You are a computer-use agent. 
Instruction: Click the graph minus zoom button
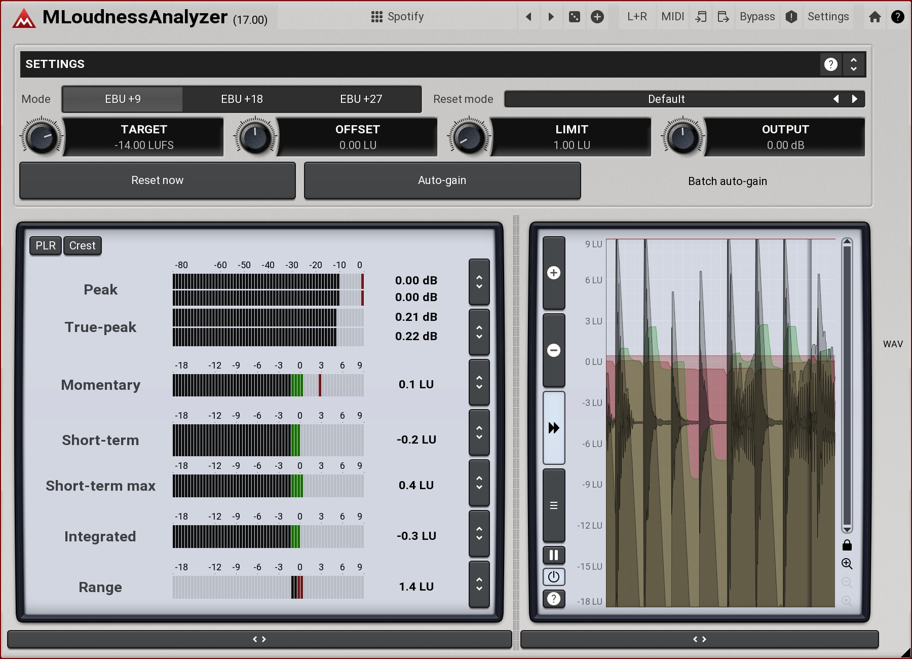tap(554, 350)
